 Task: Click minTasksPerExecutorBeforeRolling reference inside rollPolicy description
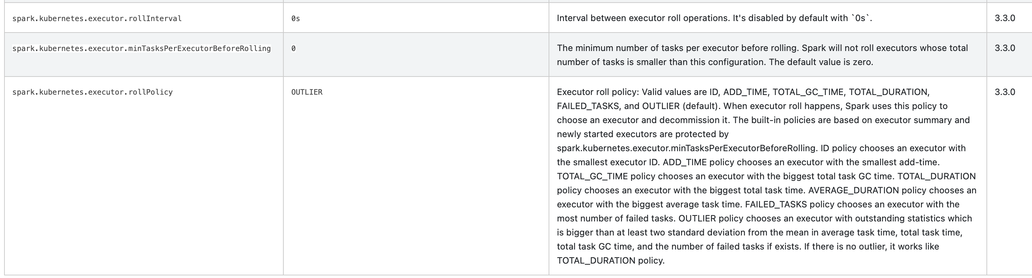click(x=686, y=148)
